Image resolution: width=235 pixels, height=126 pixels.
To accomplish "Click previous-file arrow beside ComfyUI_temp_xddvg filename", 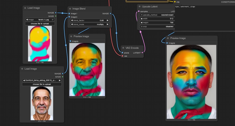I will (24, 80).
